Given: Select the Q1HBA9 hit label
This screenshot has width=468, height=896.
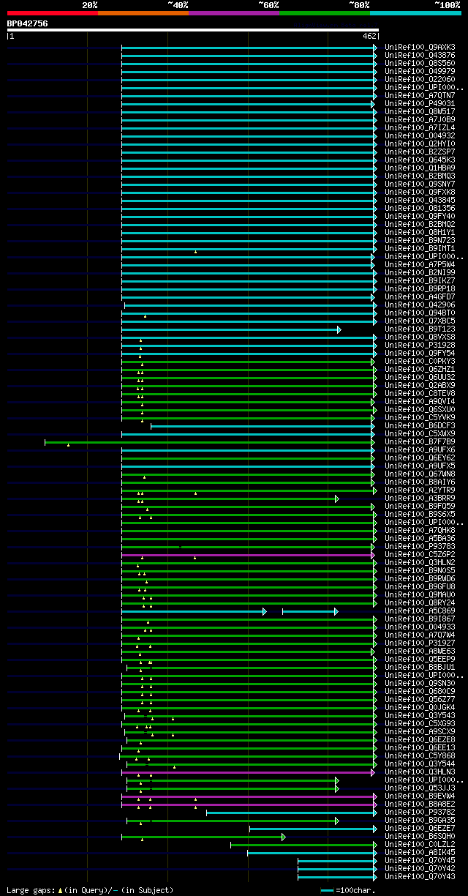Looking at the screenshot, I should [x=420, y=168].
